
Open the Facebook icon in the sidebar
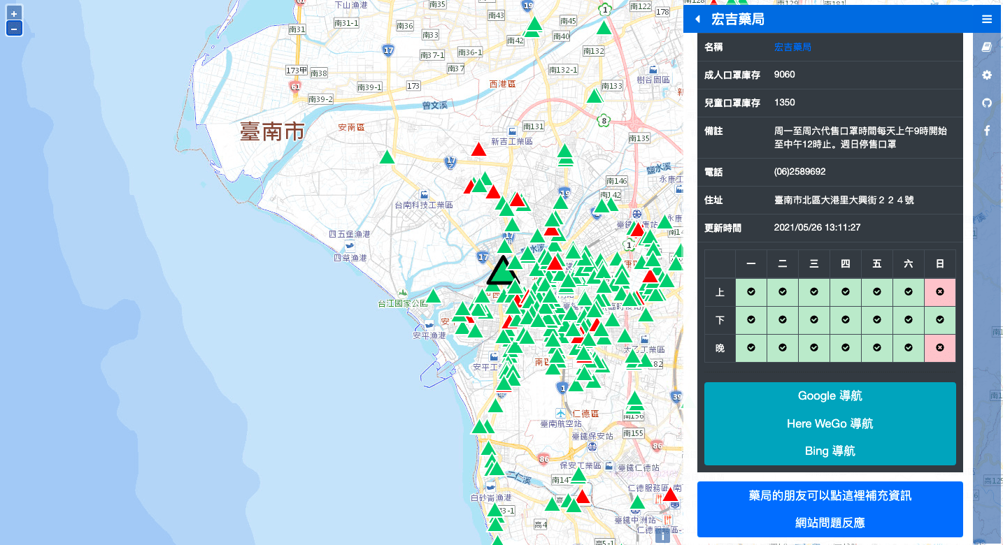click(987, 131)
